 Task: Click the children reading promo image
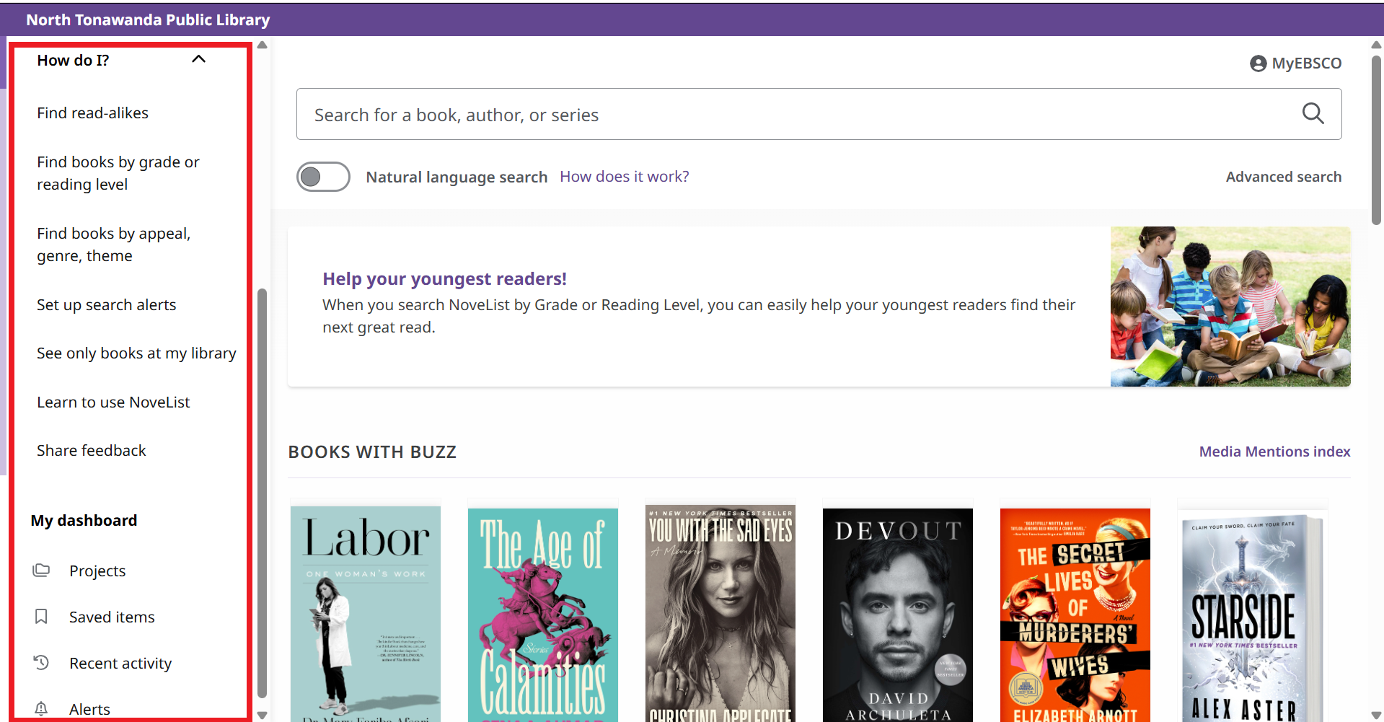(x=1230, y=307)
